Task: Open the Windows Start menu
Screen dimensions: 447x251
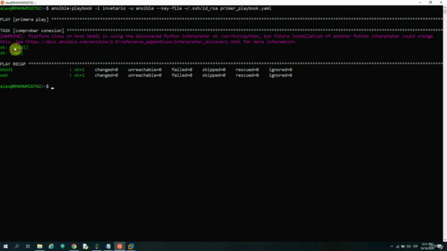Action: [x=6, y=246]
